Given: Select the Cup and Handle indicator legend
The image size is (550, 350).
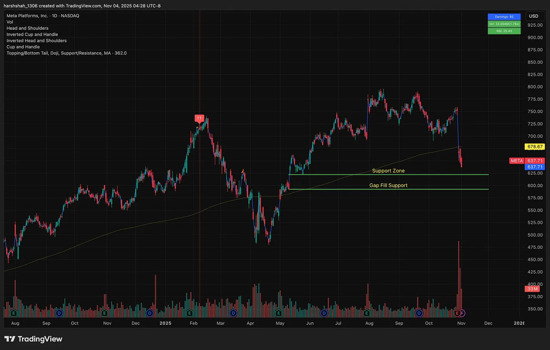Looking at the screenshot, I should click(x=23, y=47).
